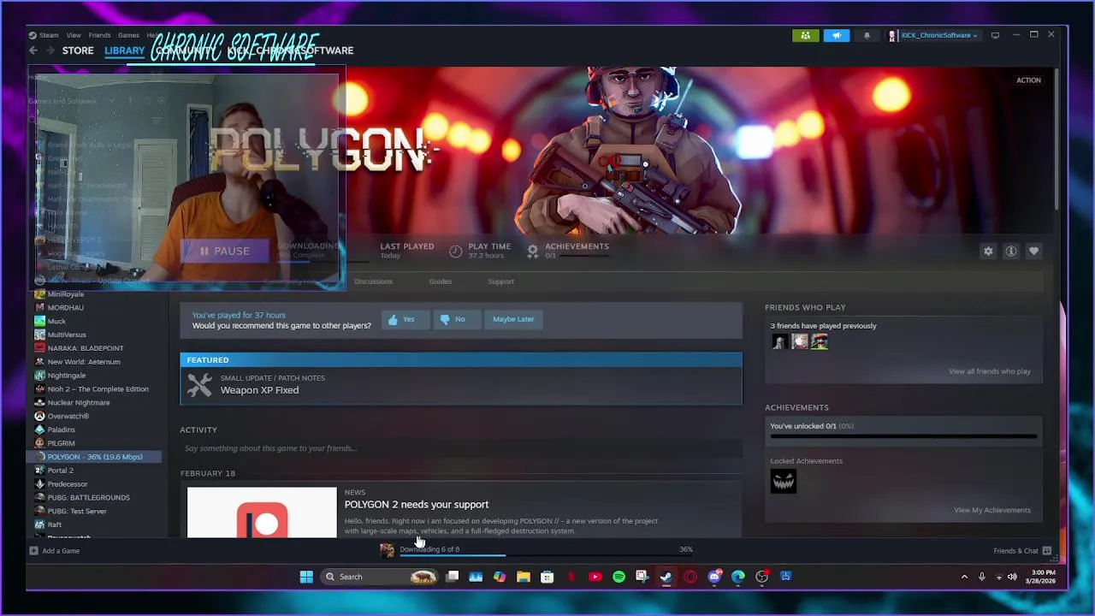Open the Weapon XP Fixed patch notes
The image size is (1095, 616).
(x=461, y=385)
